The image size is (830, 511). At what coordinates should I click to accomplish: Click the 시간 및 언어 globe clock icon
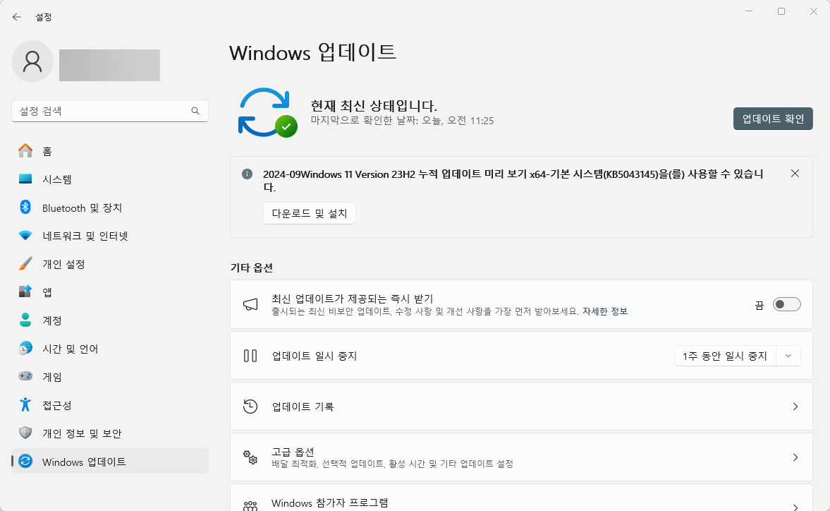click(25, 348)
